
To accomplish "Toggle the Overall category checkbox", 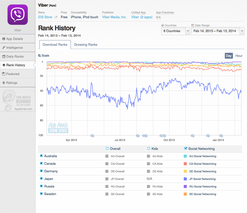I will [107, 148].
